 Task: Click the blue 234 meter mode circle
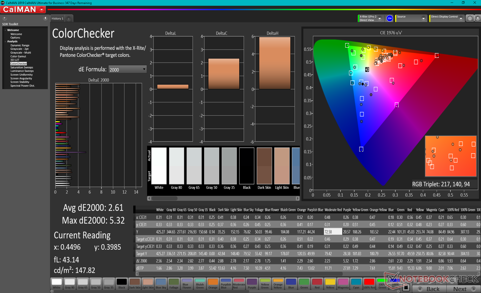click(x=389, y=18)
